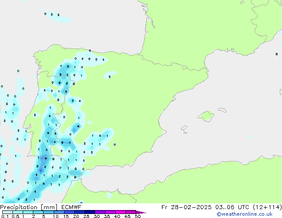This screenshot has width=282, height=218.
Task: Select the 40–45 mm magenta swatch
Action: tap(121, 212)
